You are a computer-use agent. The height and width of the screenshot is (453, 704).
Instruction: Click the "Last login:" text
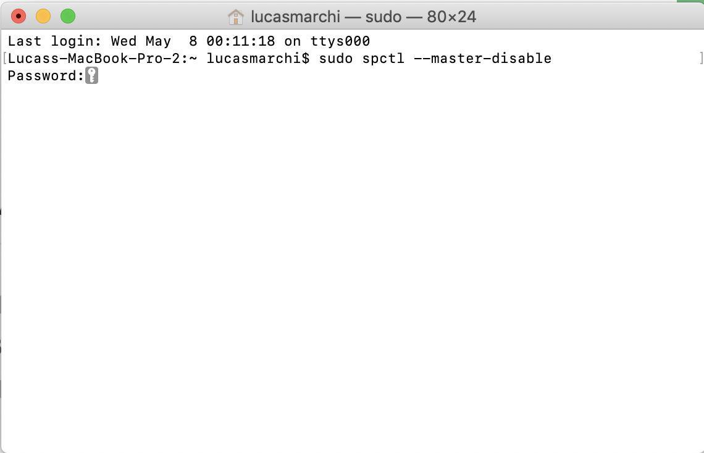54,41
